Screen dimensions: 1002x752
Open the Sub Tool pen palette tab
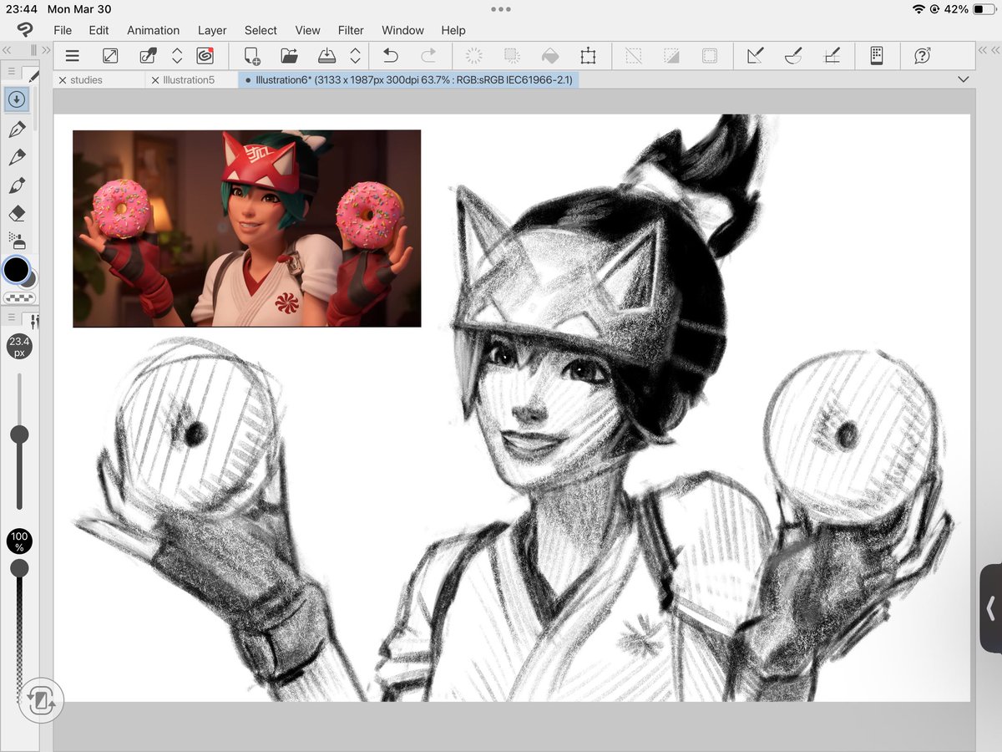click(31, 75)
